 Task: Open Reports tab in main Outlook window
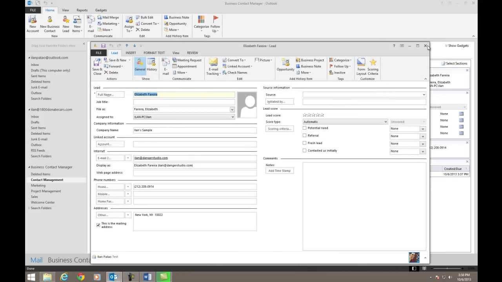click(x=82, y=10)
